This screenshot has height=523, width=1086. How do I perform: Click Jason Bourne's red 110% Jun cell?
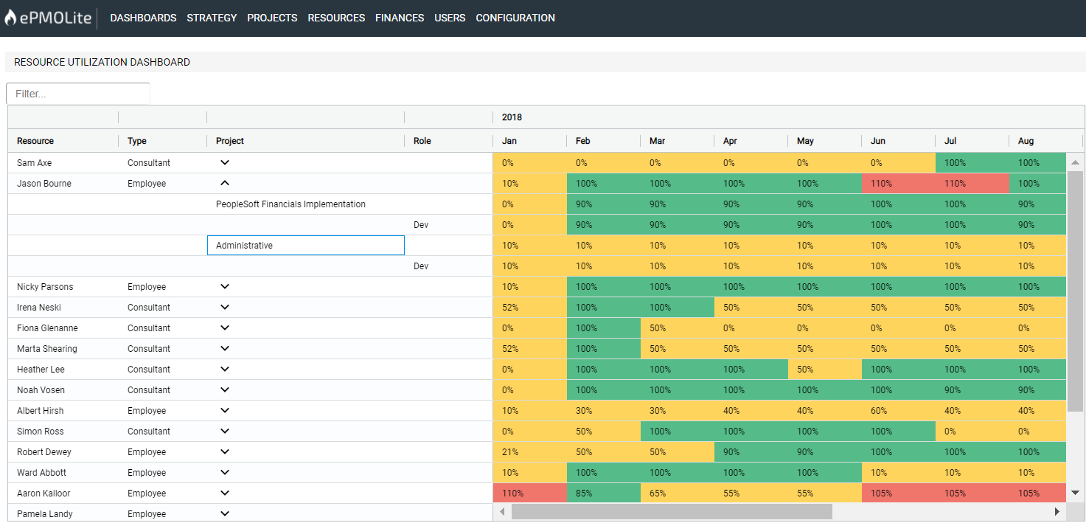click(x=898, y=184)
